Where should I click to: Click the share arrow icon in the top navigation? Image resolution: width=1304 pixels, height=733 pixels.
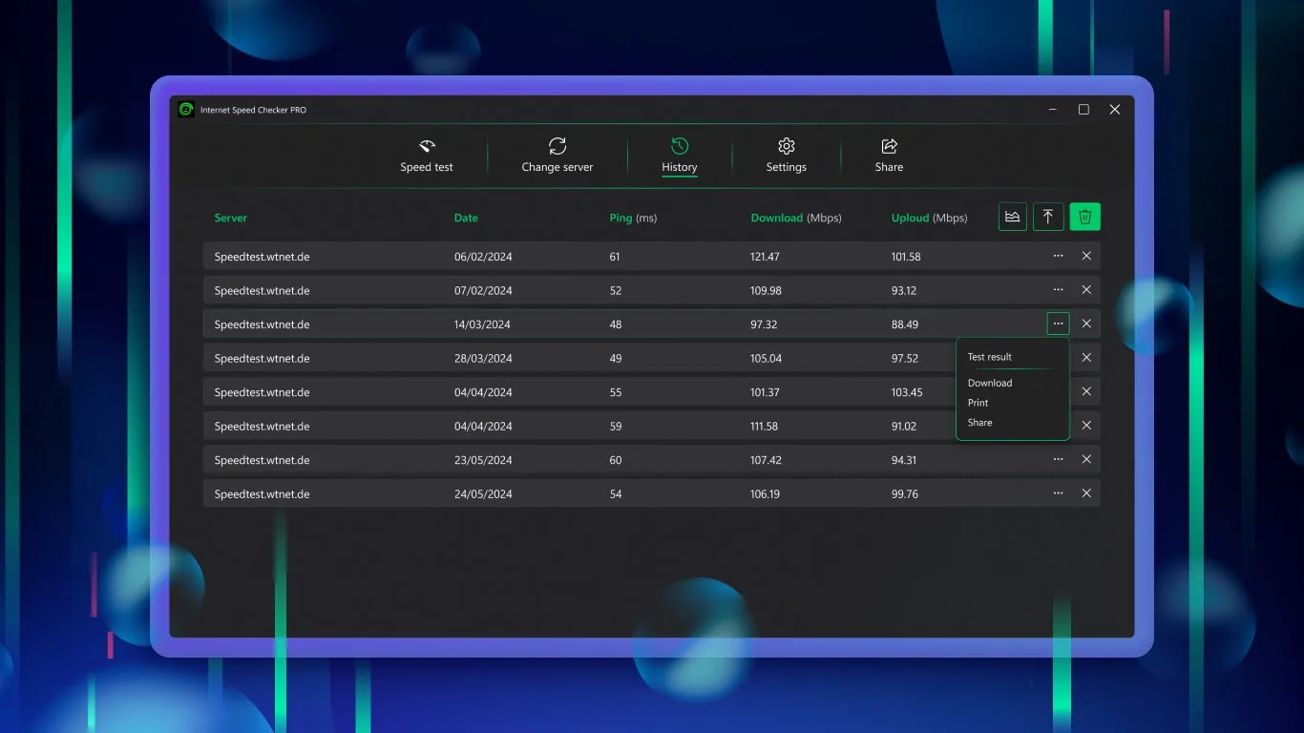889,146
